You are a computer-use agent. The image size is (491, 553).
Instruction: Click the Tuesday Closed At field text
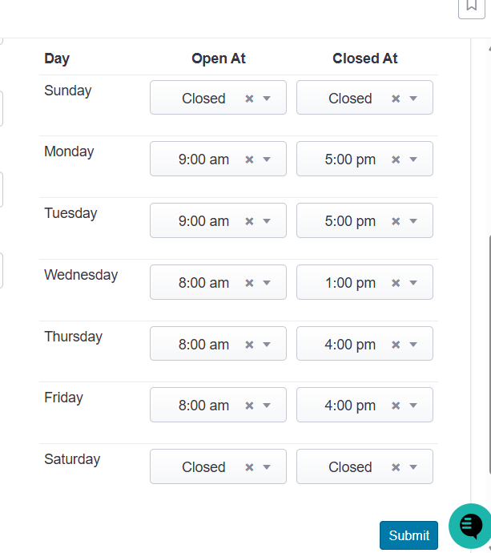(350, 221)
